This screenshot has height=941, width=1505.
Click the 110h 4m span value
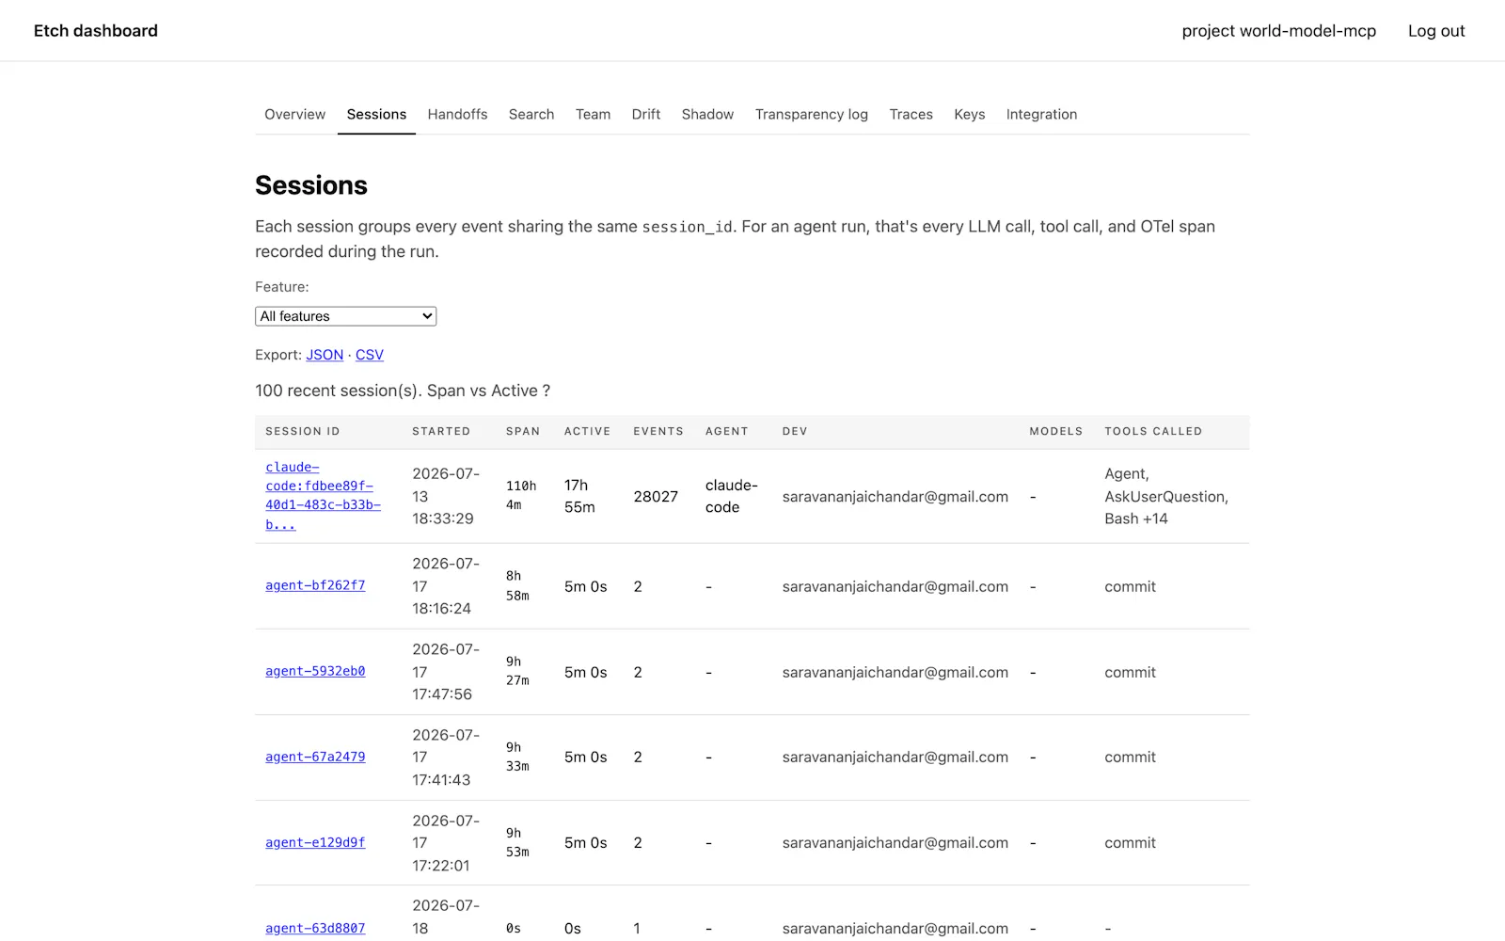tap(522, 496)
